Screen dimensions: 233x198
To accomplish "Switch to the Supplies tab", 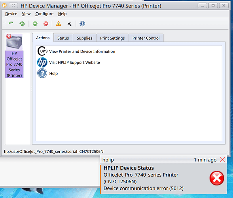I will [84, 38].
